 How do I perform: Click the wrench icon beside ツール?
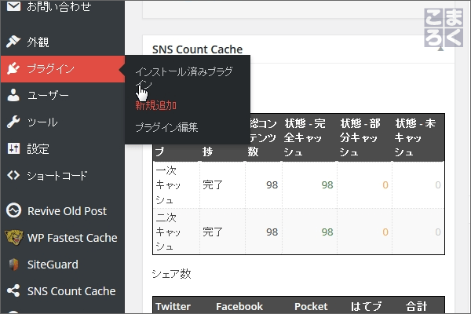point(13,122)
